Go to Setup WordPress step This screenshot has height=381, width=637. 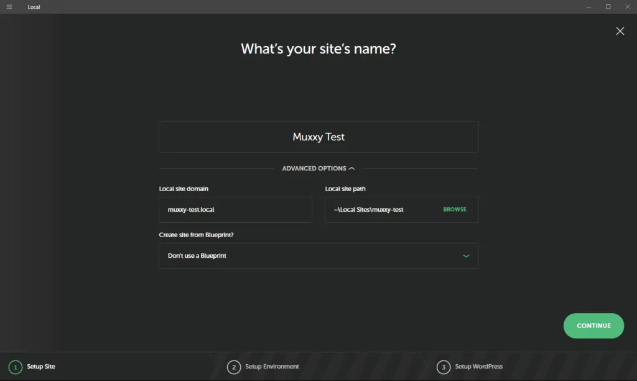[x=478, y=366]
